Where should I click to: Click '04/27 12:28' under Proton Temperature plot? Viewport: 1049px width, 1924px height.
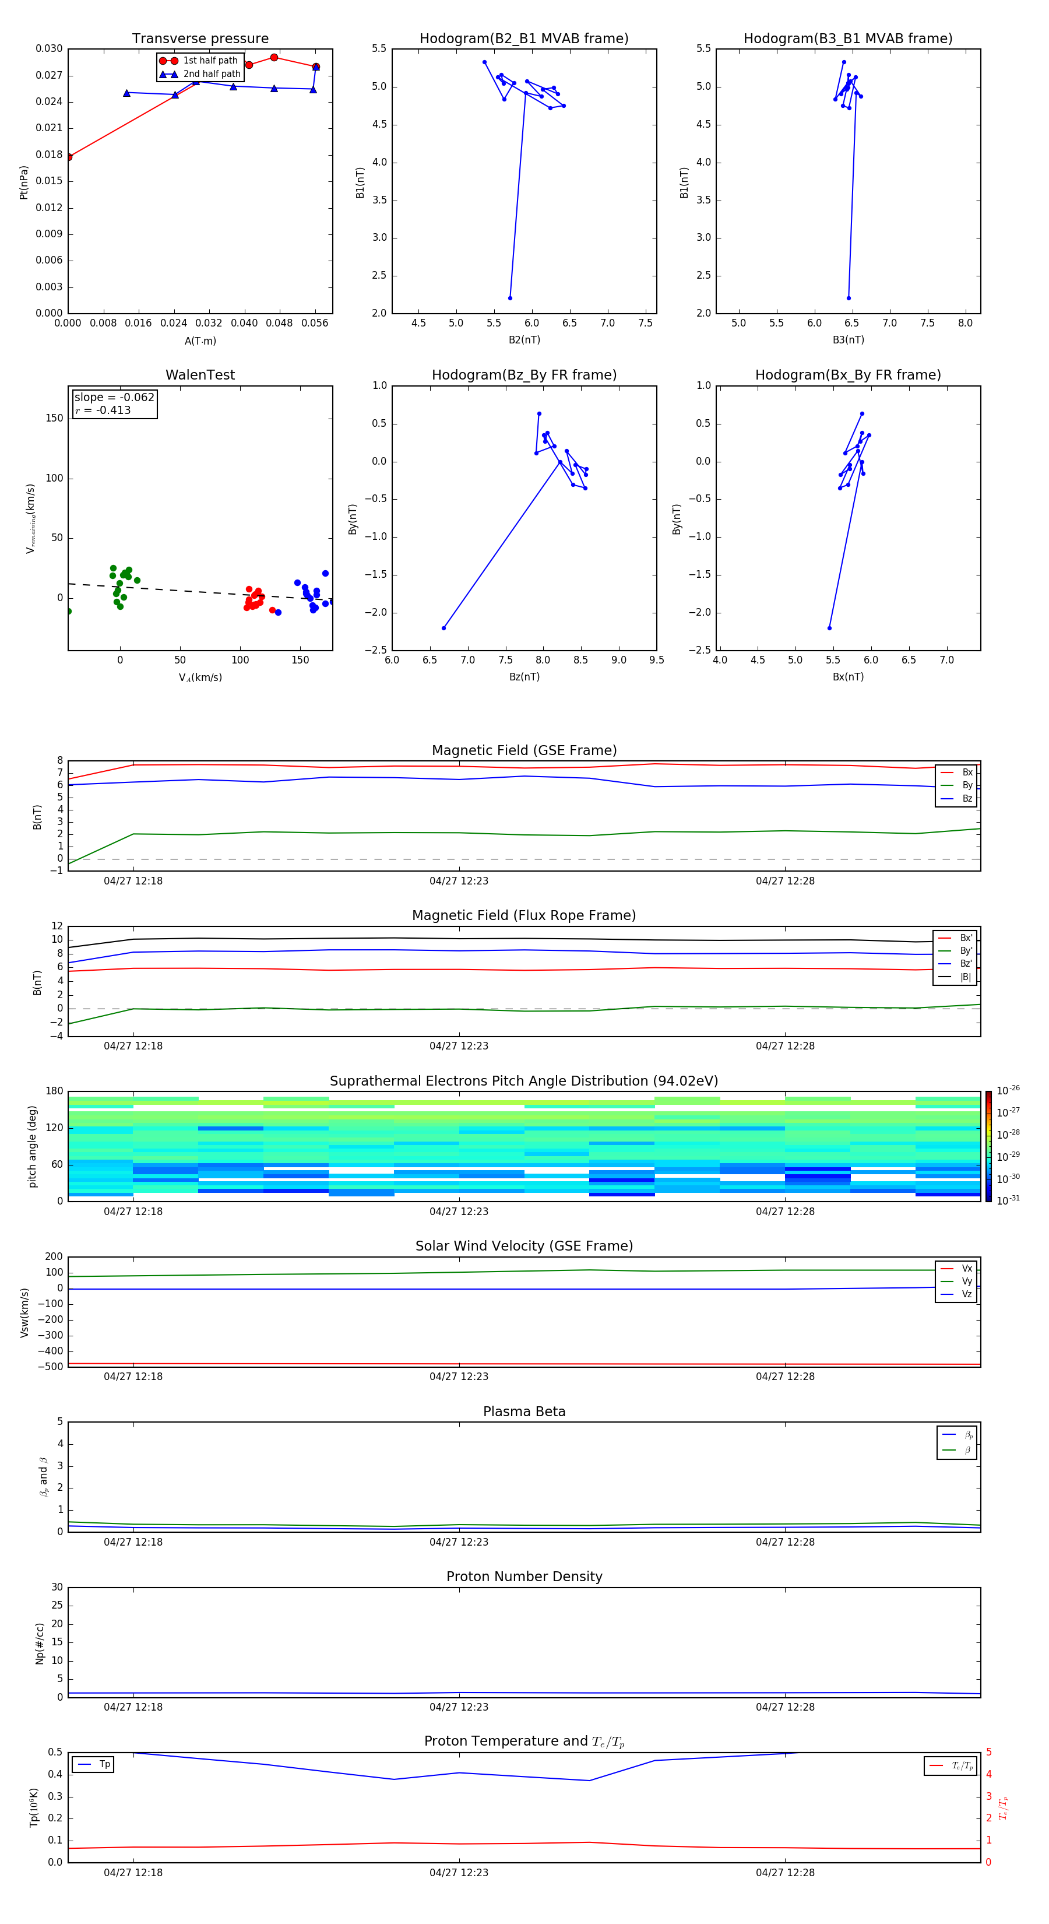(x=784, y=1873)
